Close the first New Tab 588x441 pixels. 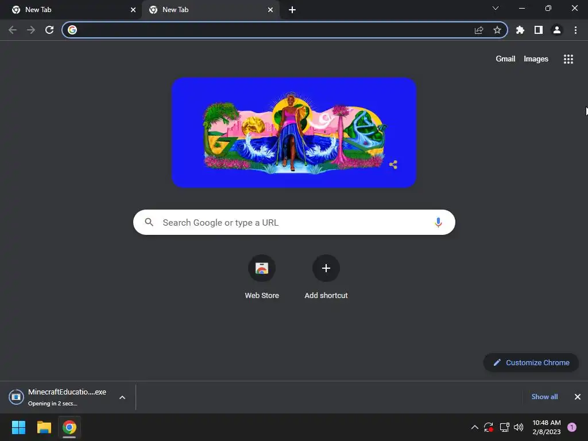[x=133, y=10]
